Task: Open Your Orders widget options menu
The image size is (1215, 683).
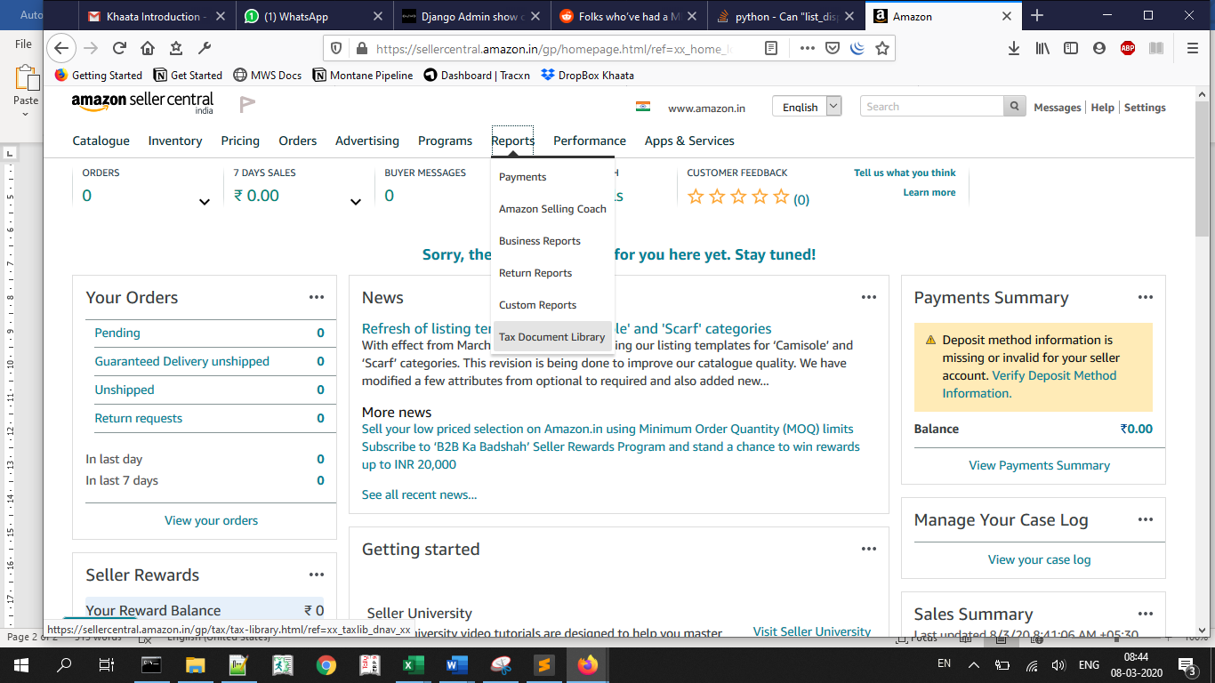Action: click(x=317, y=298)
